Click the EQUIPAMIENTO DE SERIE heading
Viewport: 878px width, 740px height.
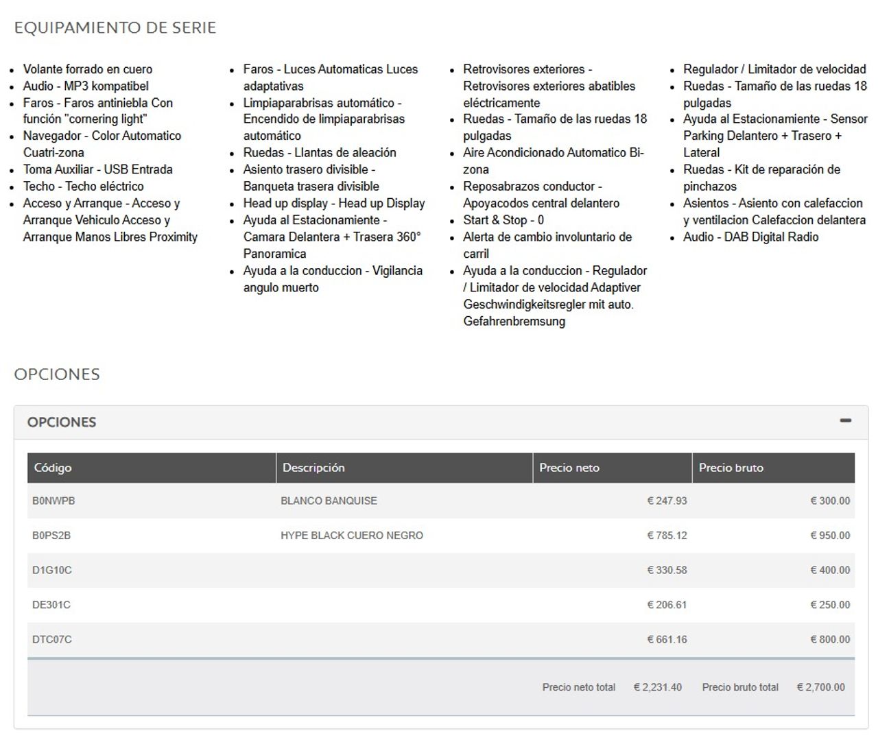(x=115, y=28)
